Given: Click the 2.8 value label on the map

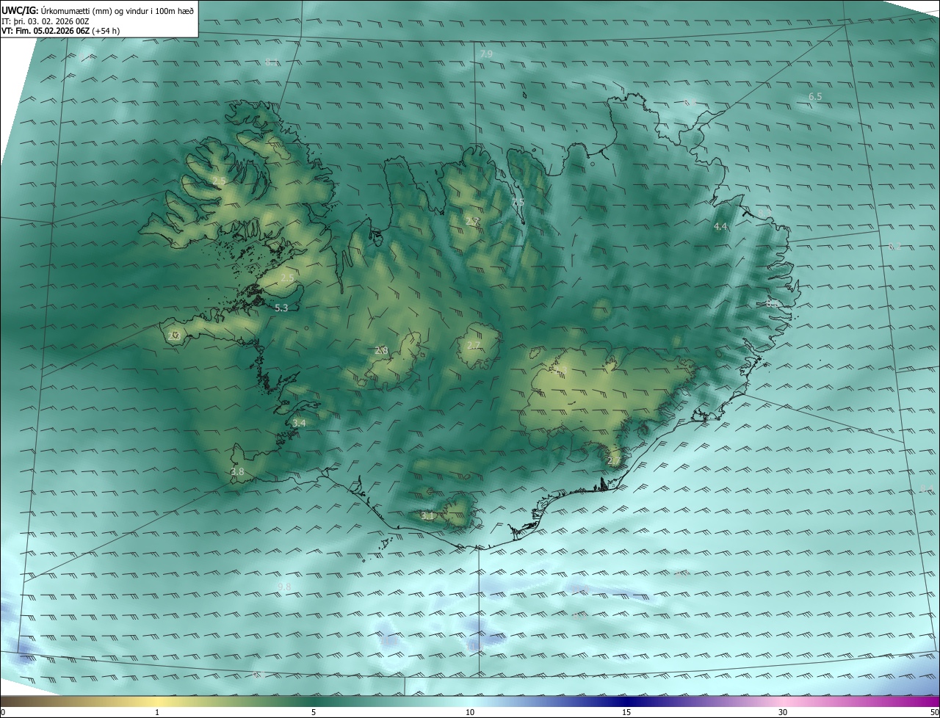Looking at the screenshot, I should point(381,351).
